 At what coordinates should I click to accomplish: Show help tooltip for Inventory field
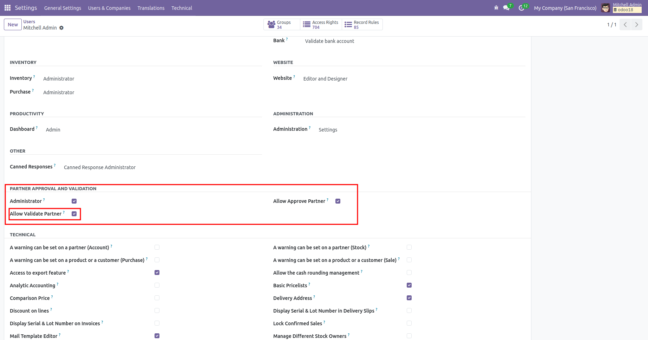point(34,76)
